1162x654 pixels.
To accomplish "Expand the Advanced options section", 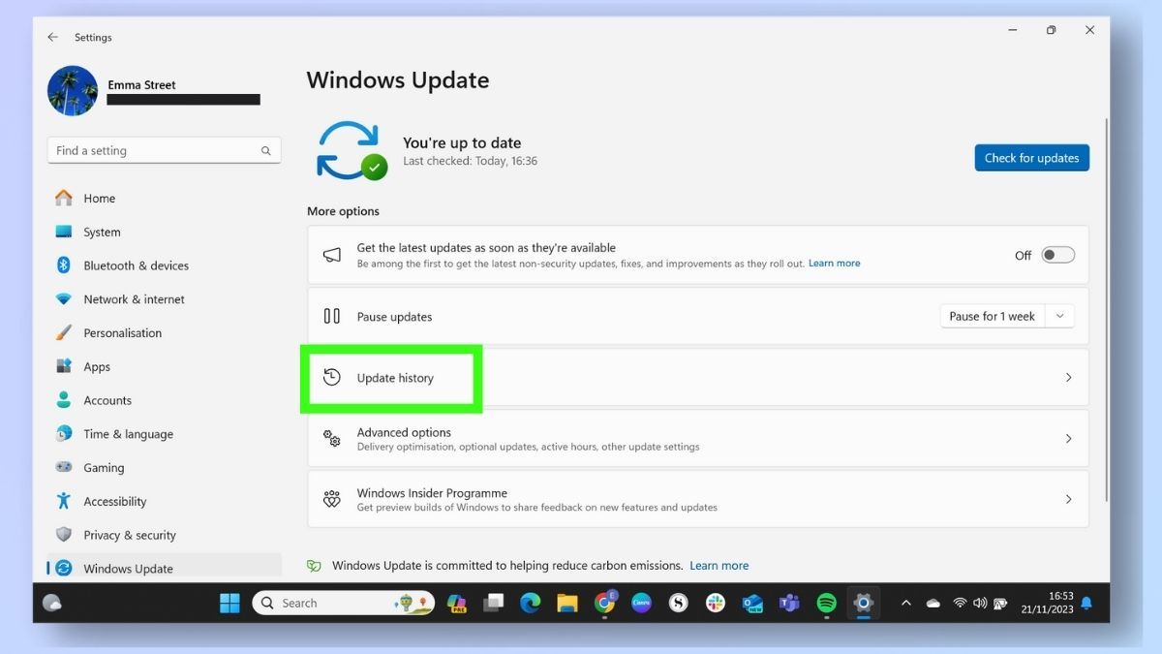I will pyautogui.click(x=697, y=438).
